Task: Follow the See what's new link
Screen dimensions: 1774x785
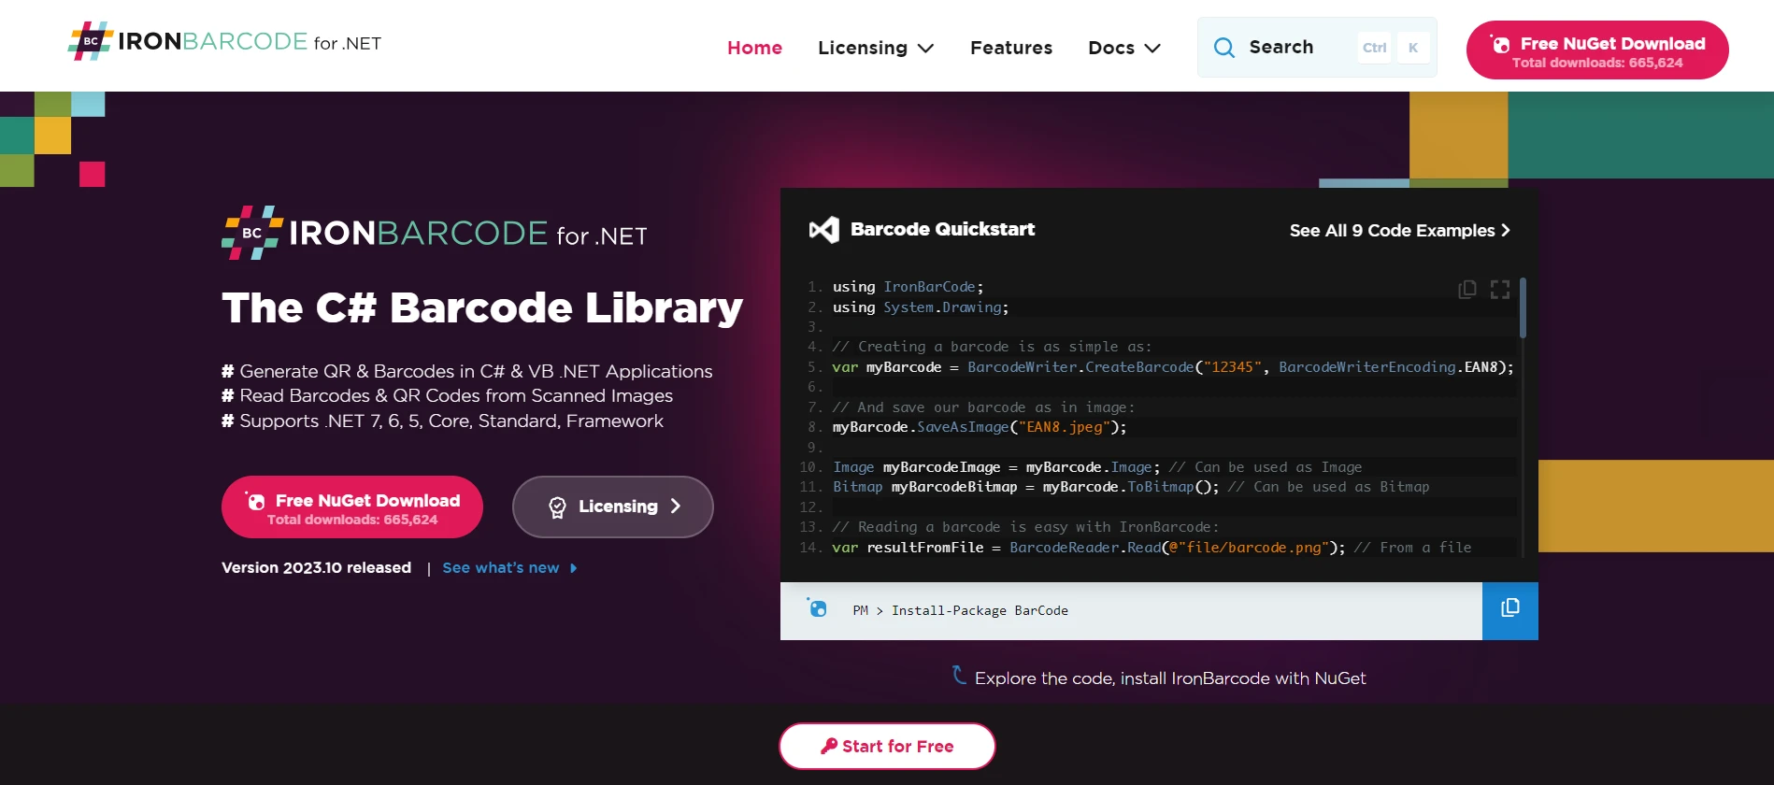Action: coord(501,567)
